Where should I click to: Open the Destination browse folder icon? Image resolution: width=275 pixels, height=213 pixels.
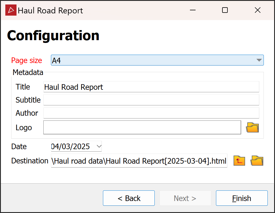[x=257, y=161]
